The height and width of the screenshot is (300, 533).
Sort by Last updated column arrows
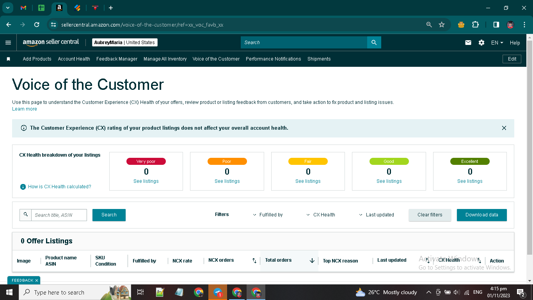(428, 261)
